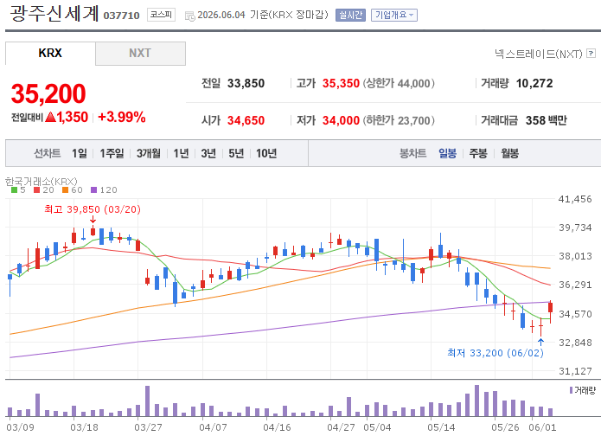The width and height of the screenshot is (601, 436).
Task: Click the 최고 39,850 (03/20) marker label
Action: click(x=93, y=209)
